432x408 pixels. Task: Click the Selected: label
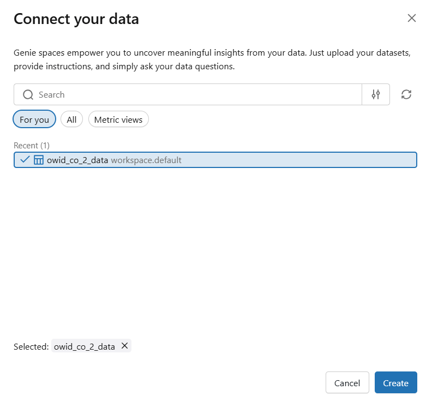tap(31, 346)
